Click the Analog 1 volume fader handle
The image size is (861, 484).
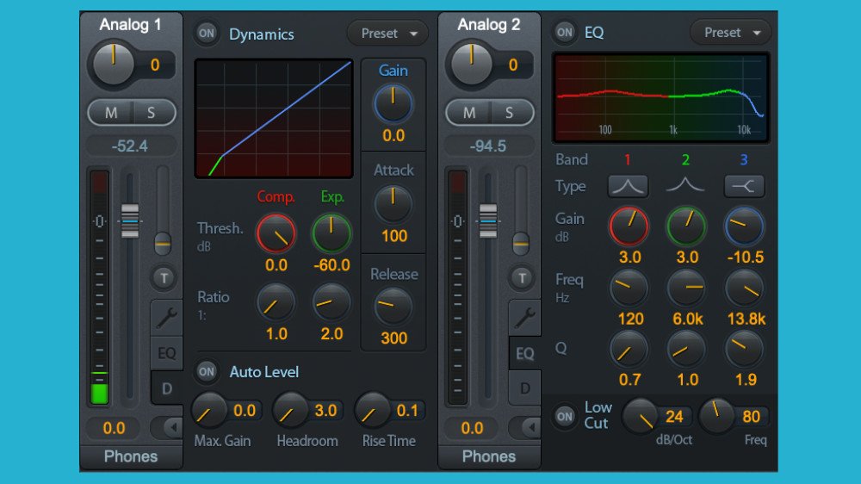[x=129, y=220]
